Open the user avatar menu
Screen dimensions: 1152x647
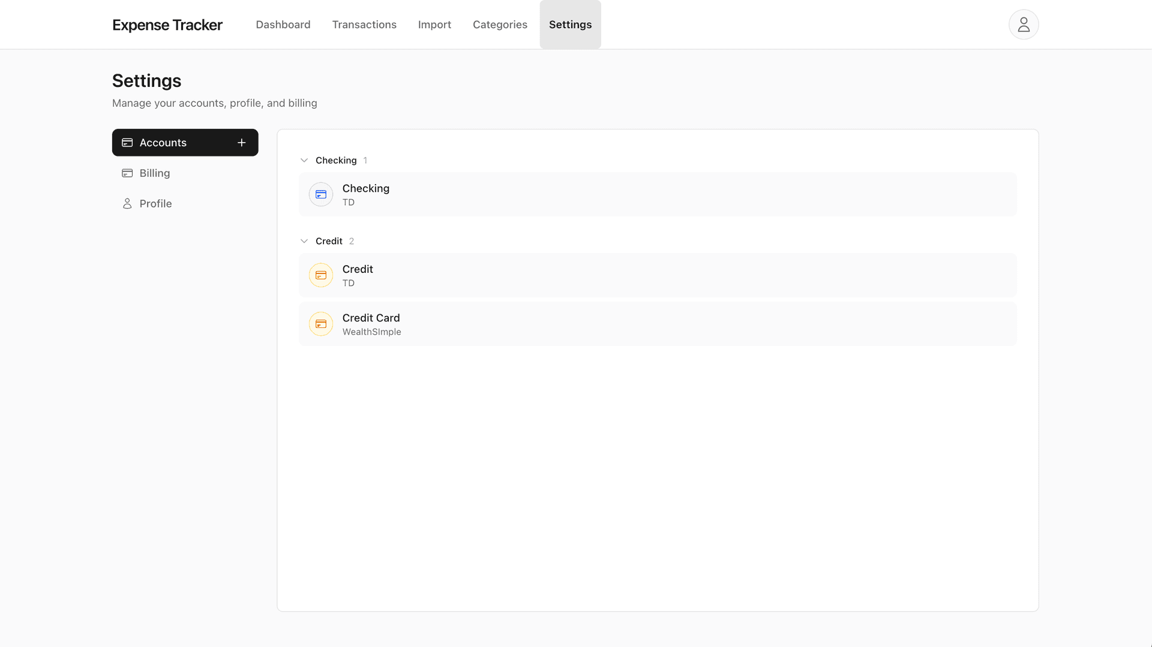pyautogui.click(x=1023, y=24)
